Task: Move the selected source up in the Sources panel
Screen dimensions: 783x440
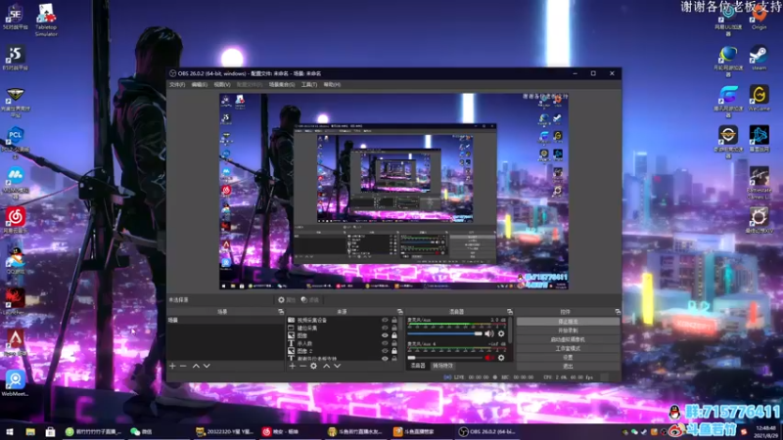Action: (x=327, y=366)
